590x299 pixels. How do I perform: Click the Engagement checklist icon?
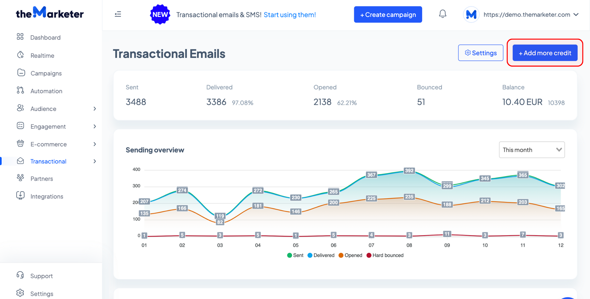click(x=20, y=126)
